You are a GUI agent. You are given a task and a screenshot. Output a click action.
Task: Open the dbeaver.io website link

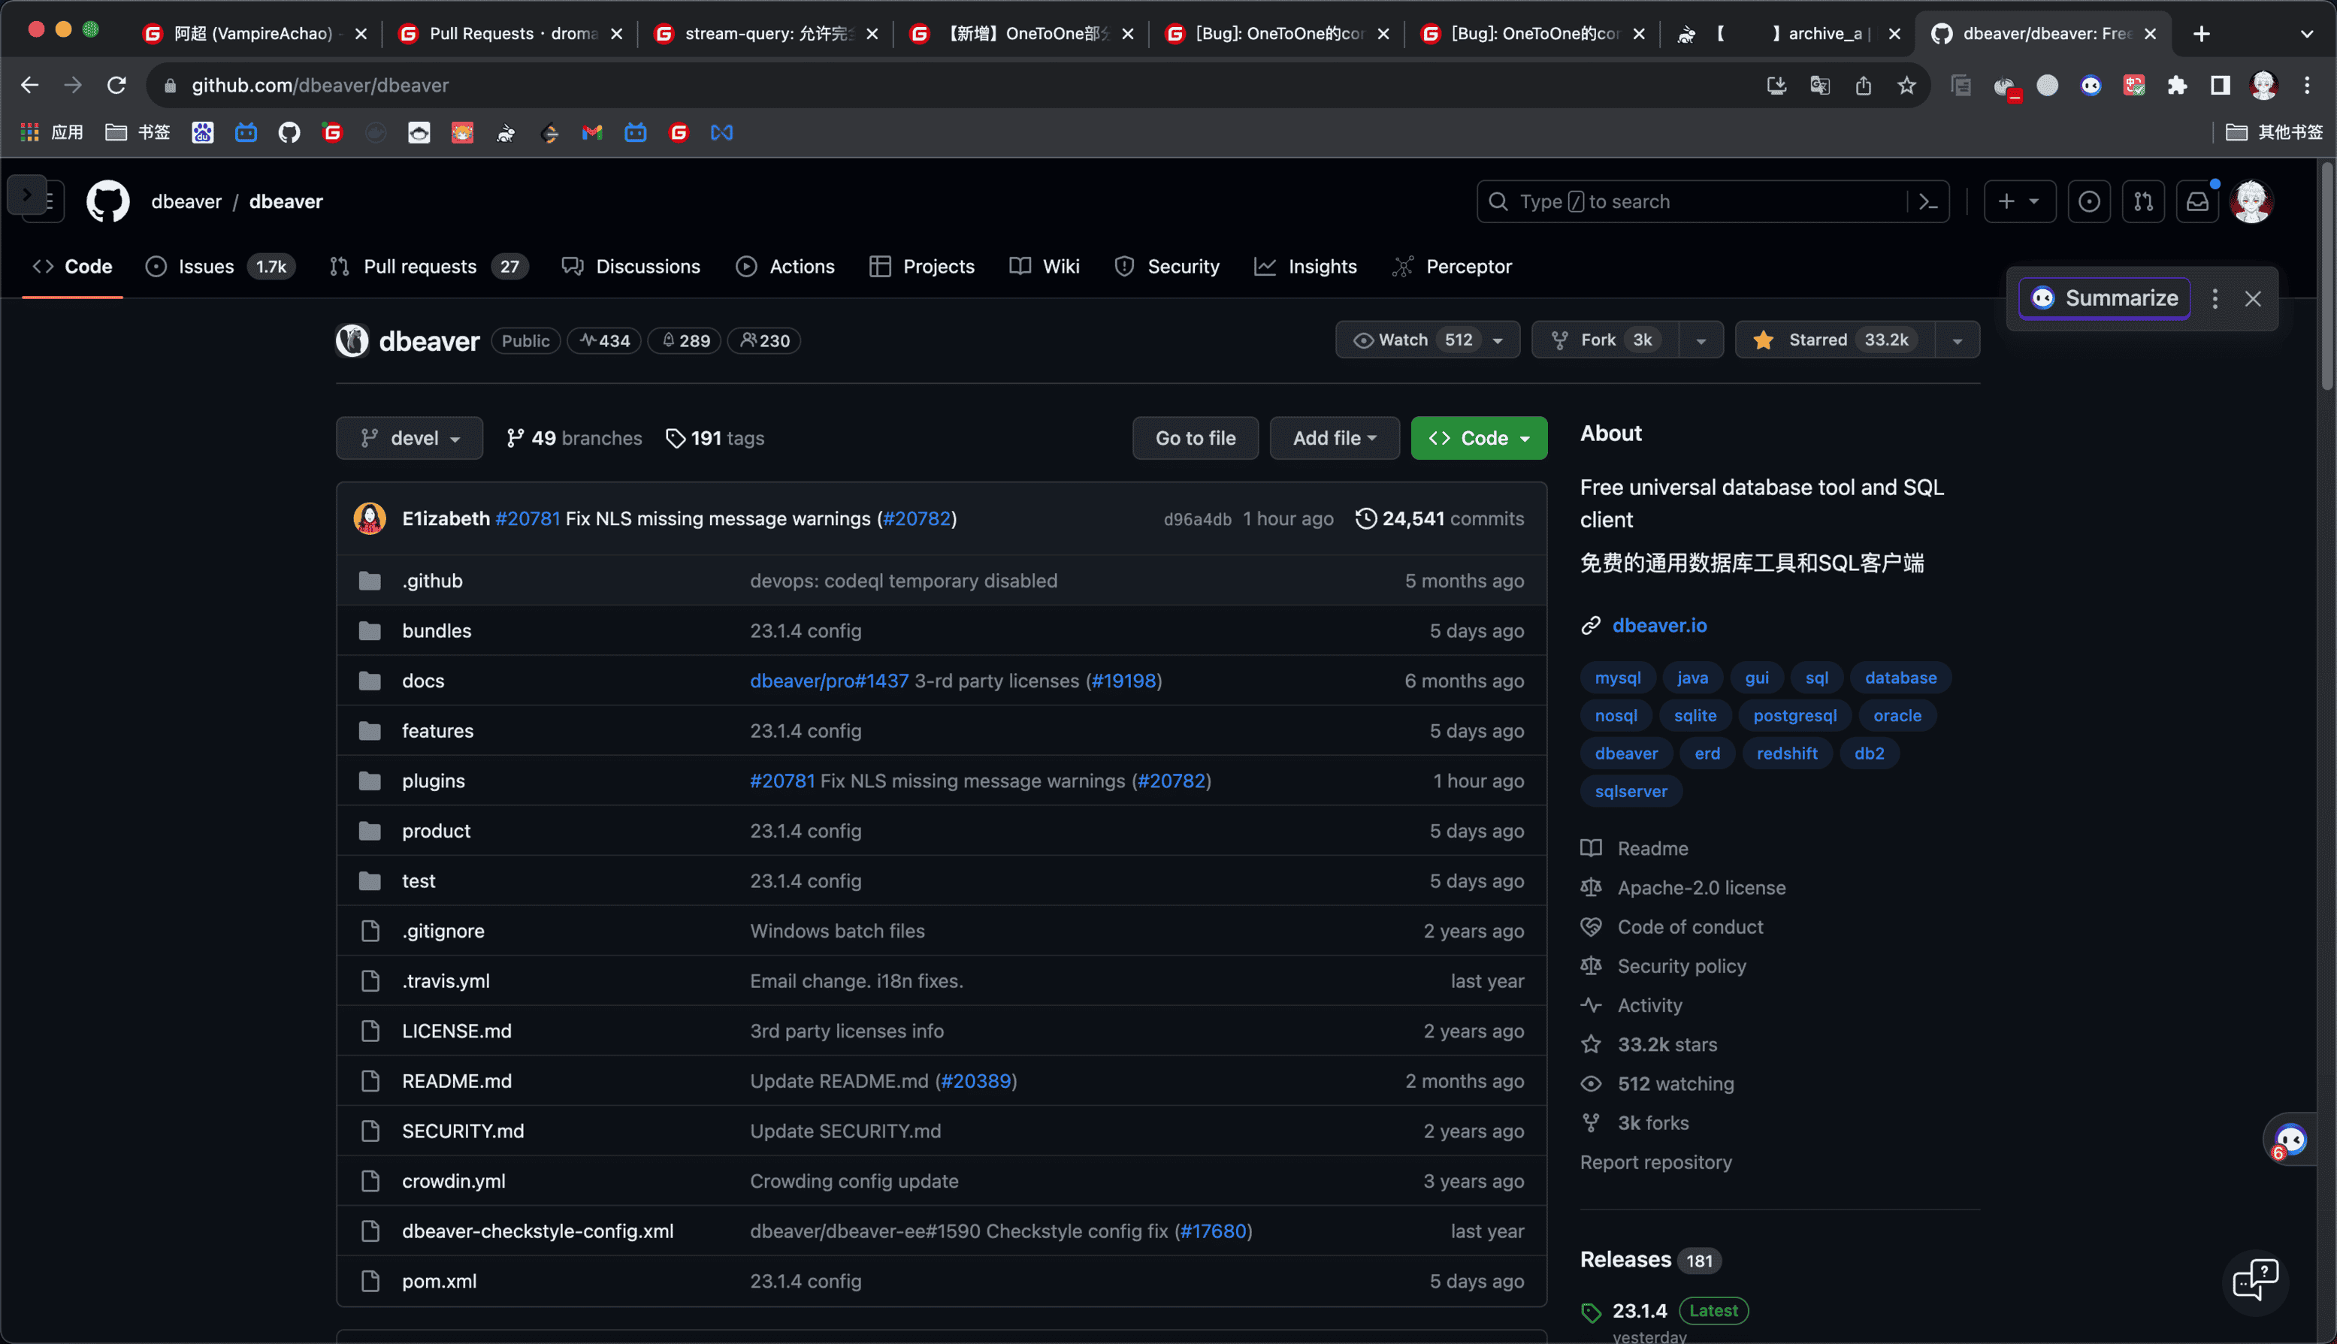click(x=1659, y=625)
